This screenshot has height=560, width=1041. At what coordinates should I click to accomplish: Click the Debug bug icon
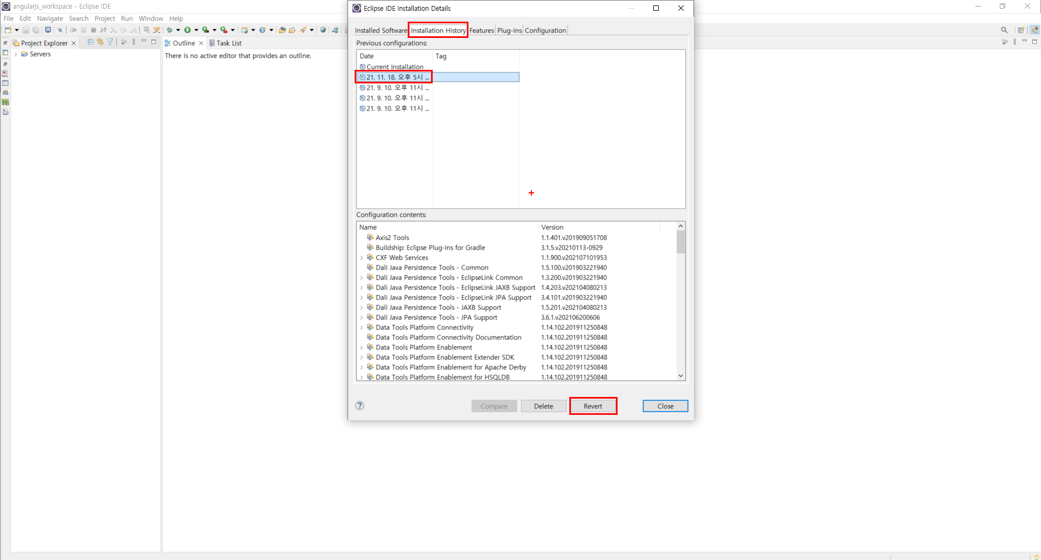[170, 30]
